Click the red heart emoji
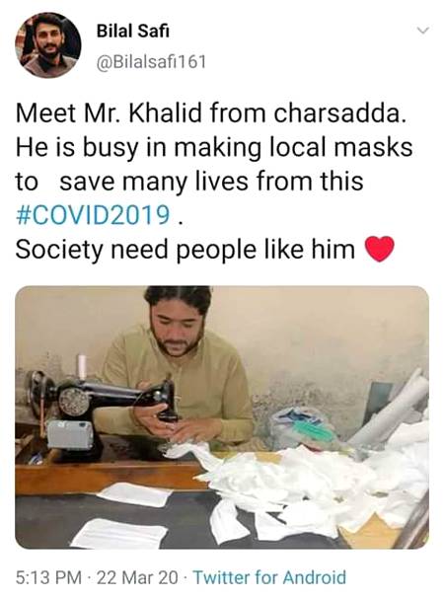 [379, 249]
